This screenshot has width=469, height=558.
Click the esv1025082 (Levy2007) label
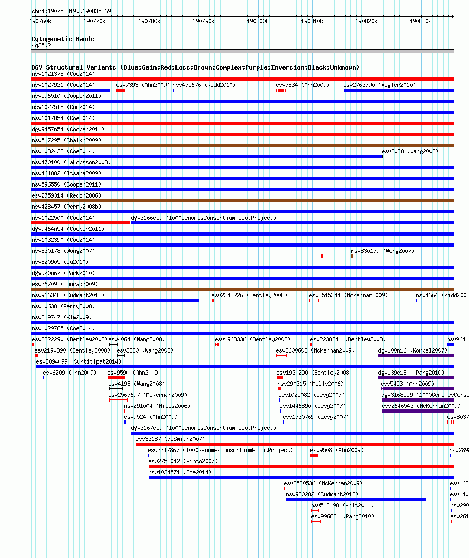(311, 395)
